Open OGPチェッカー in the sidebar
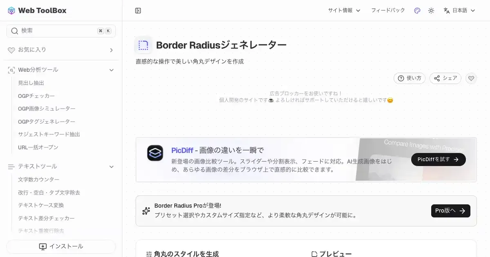490x257 pixels. [36, 96]
